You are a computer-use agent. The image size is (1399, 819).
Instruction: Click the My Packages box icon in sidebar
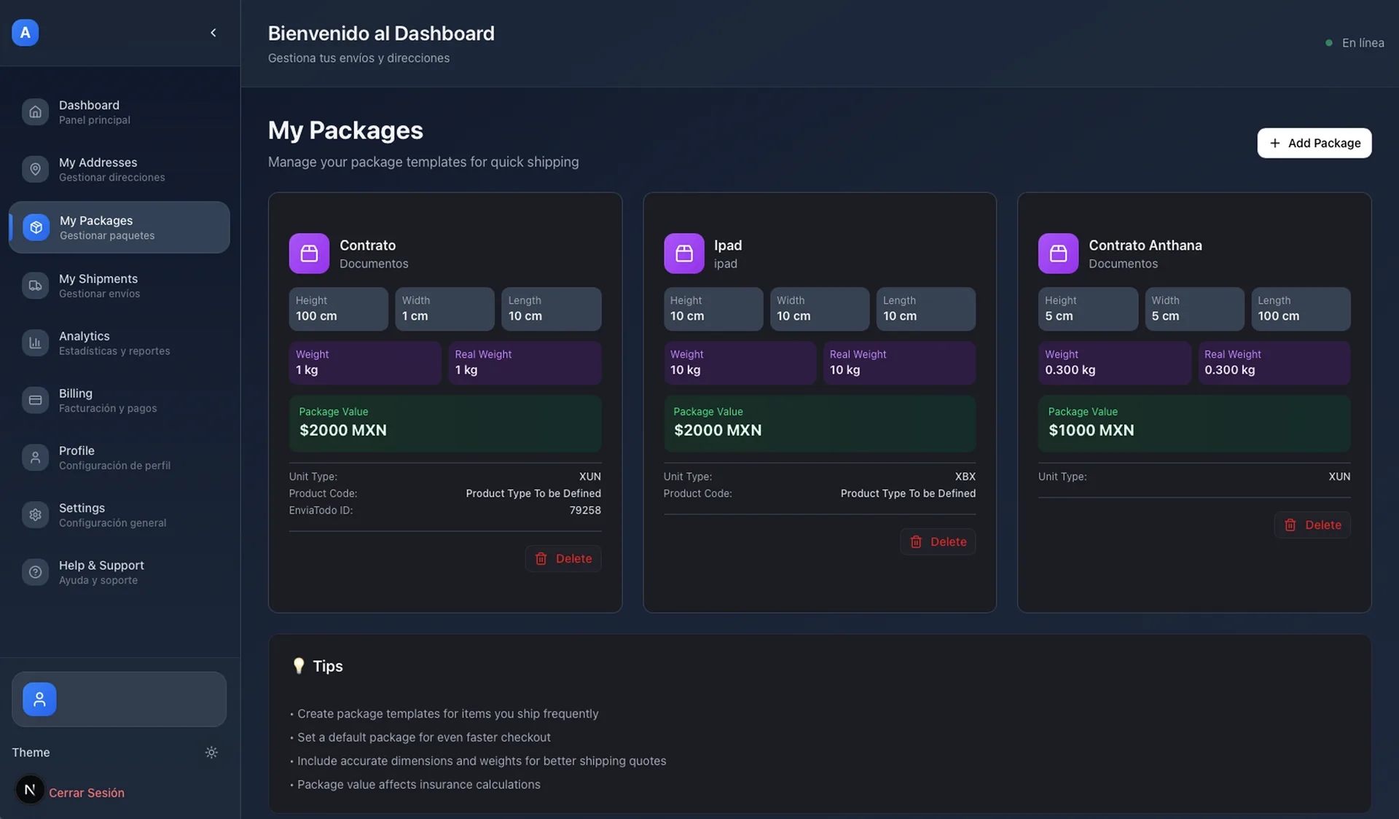click(x=36, y=227)
